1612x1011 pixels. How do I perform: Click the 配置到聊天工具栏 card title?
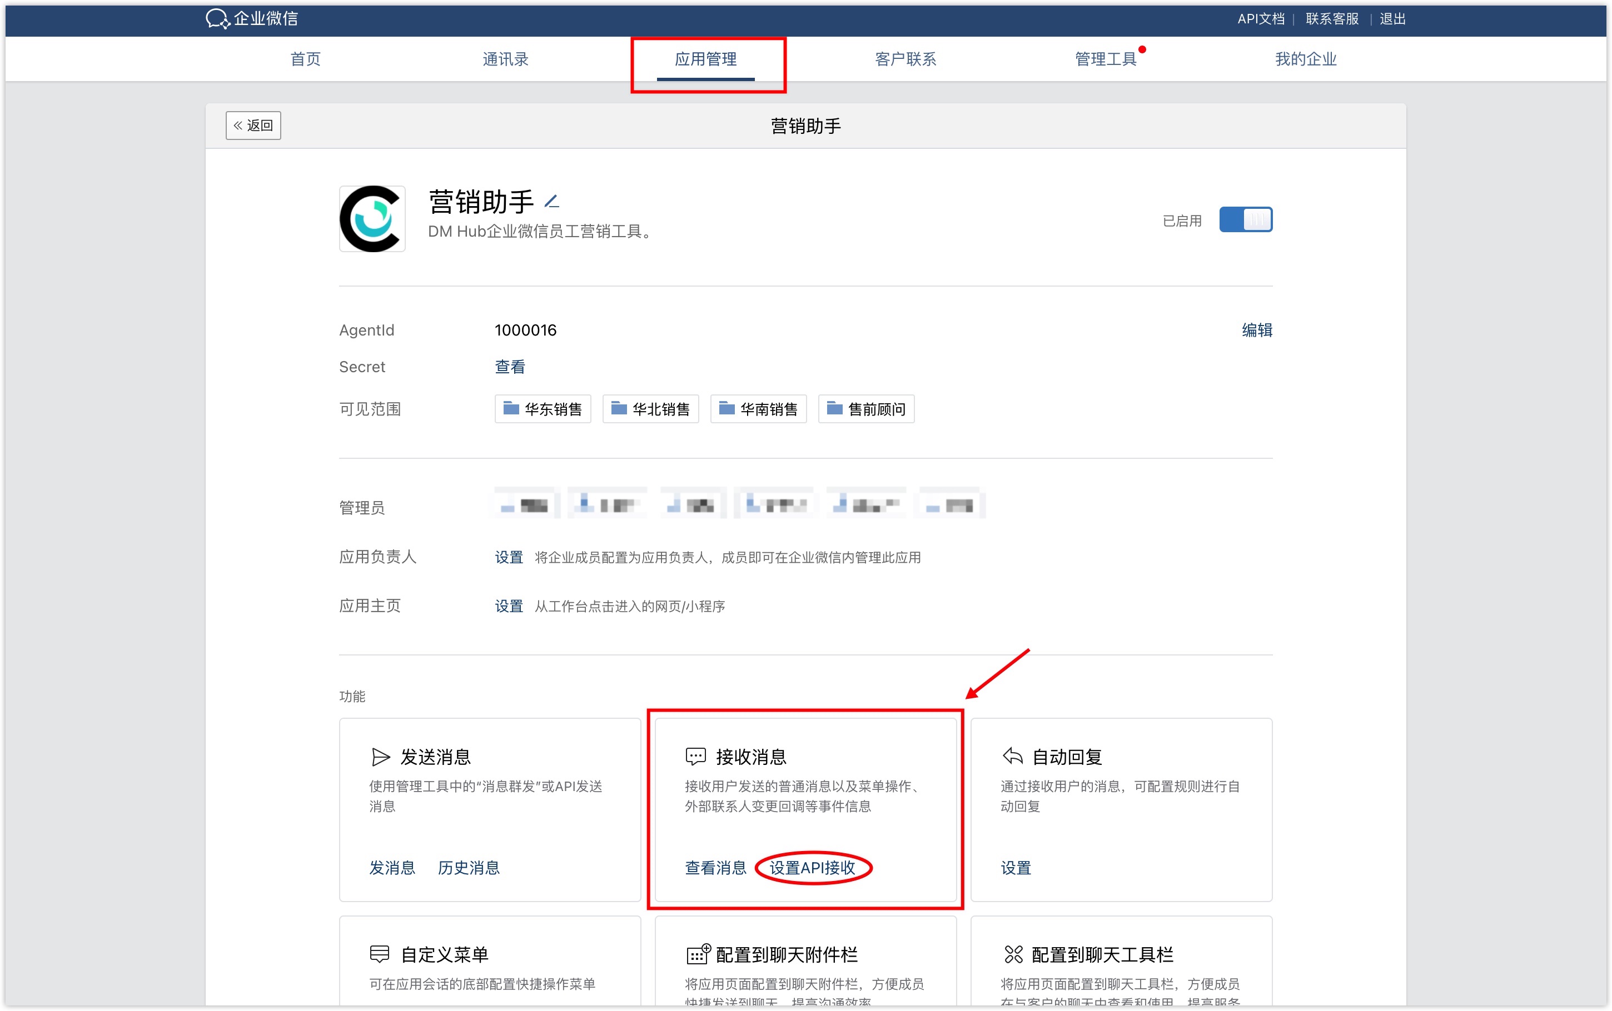tap(1102, 954)
